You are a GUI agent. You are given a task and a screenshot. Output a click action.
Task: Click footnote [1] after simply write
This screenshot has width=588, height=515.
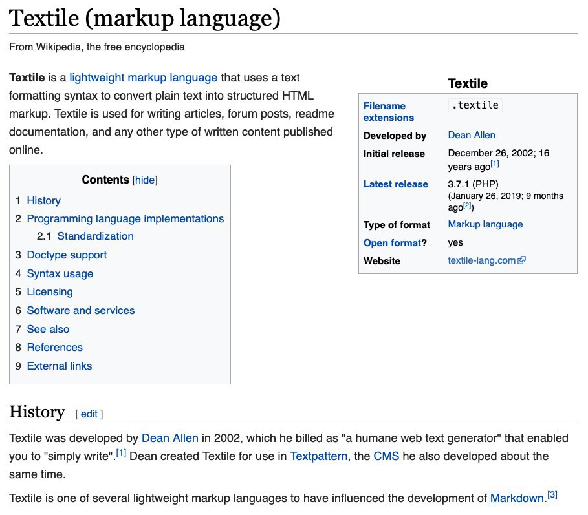click(121, 453)
